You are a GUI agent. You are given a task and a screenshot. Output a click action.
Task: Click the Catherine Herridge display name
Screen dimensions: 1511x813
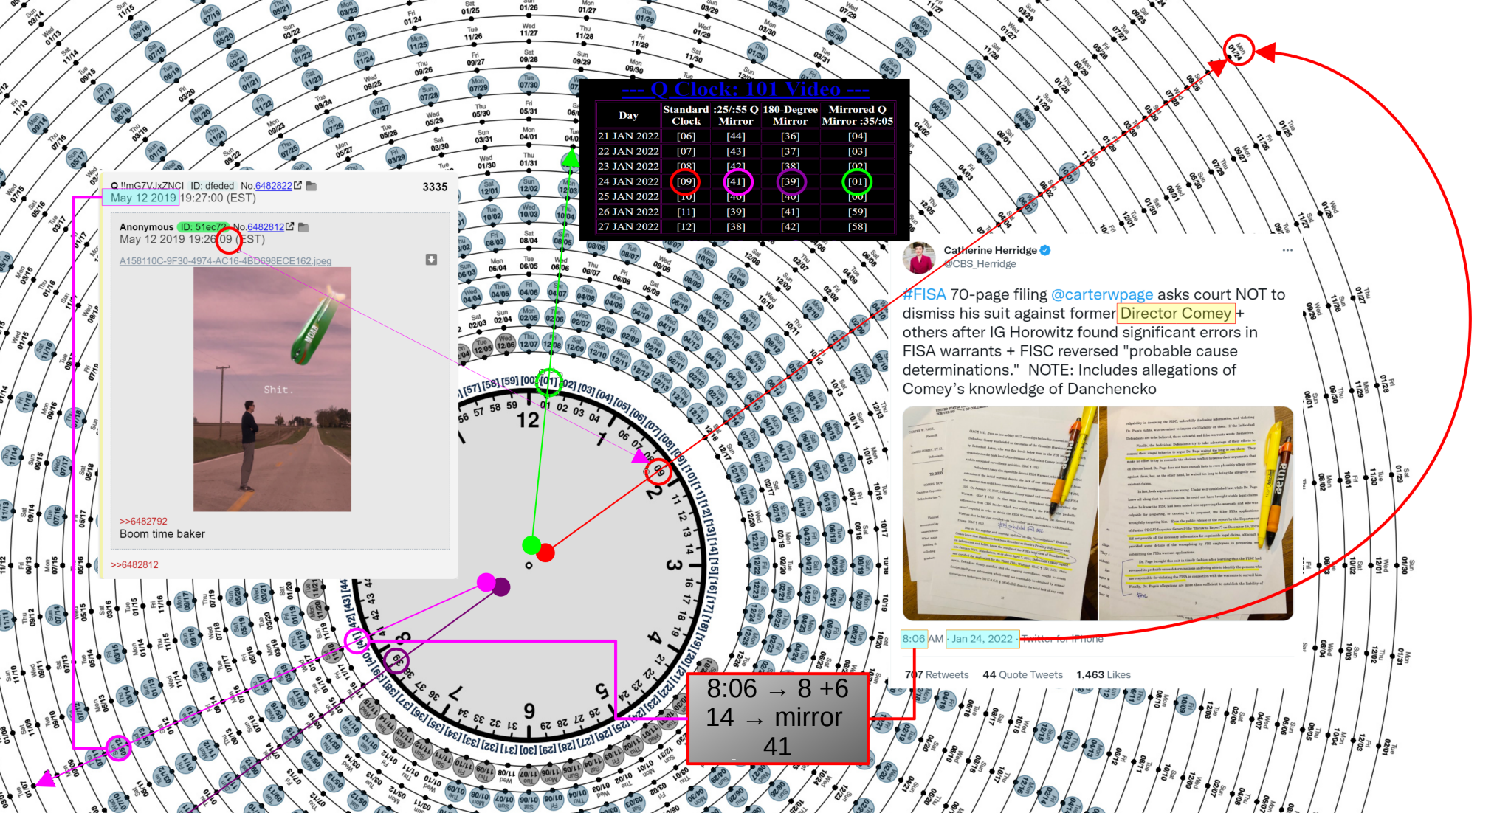tap(990, 250)
